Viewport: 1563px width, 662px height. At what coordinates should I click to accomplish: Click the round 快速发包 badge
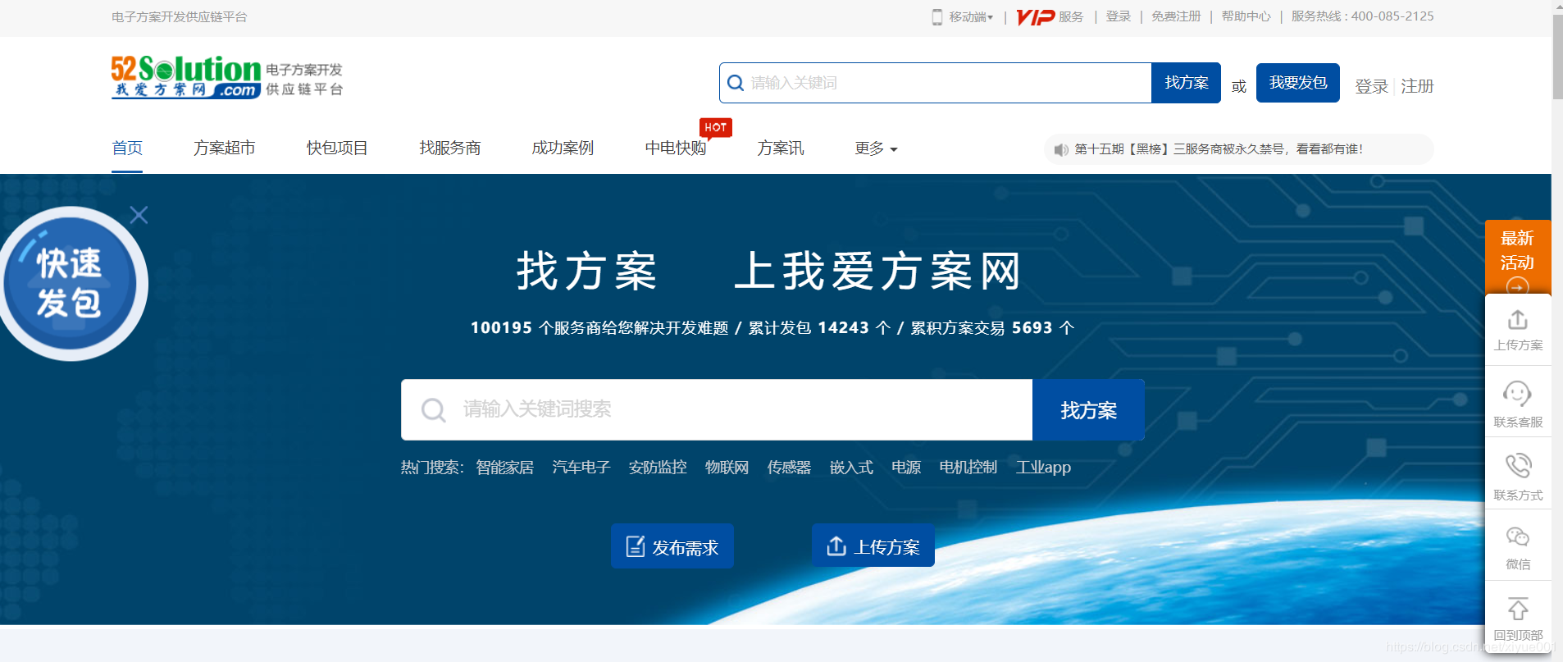point(71,283)
